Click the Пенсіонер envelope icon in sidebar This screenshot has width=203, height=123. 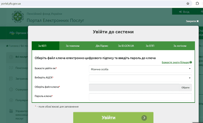tap(11, 68)
